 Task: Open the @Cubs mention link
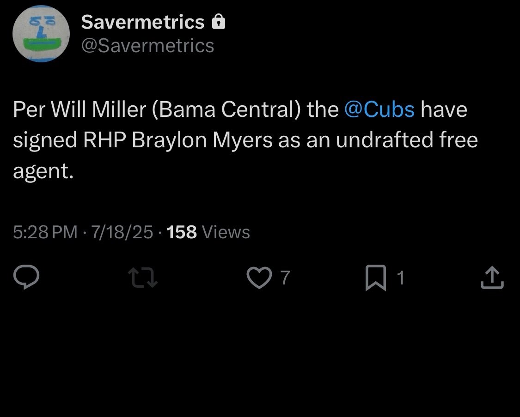379,110
